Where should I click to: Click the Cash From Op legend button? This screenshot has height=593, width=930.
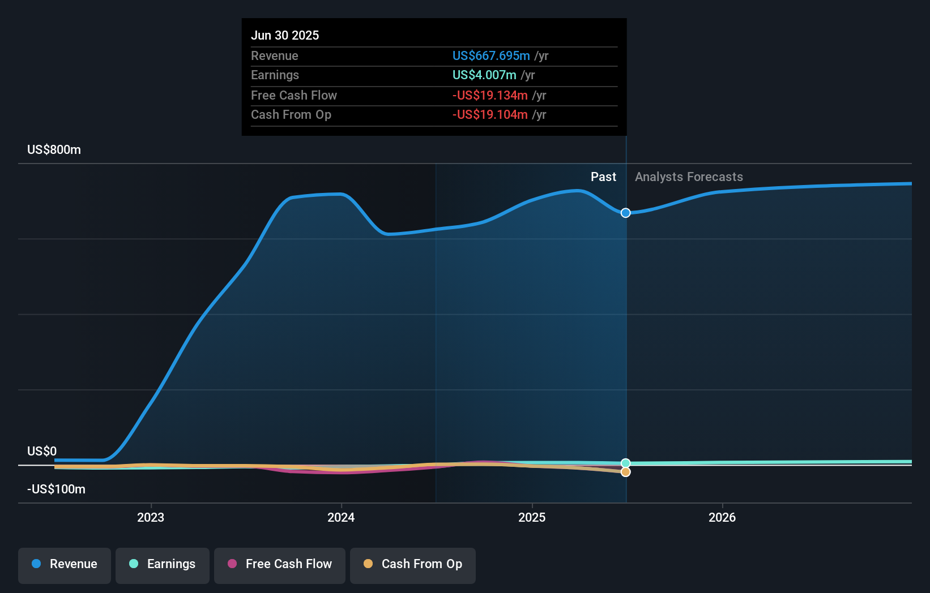[x=412, y=565]
